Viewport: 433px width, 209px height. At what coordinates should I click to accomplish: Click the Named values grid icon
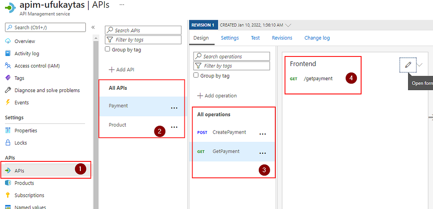(x=8, y=207)
